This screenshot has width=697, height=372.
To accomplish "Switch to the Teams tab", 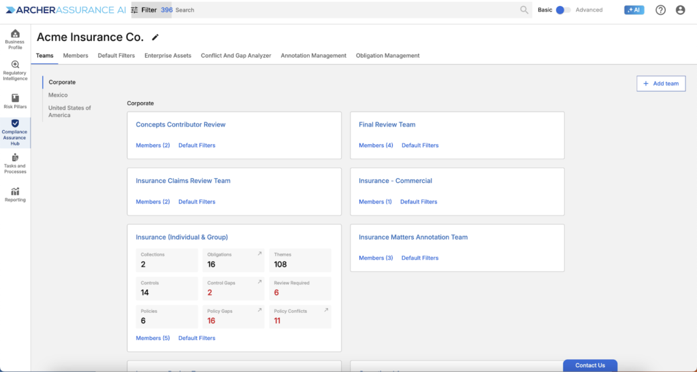I will 44,56.
